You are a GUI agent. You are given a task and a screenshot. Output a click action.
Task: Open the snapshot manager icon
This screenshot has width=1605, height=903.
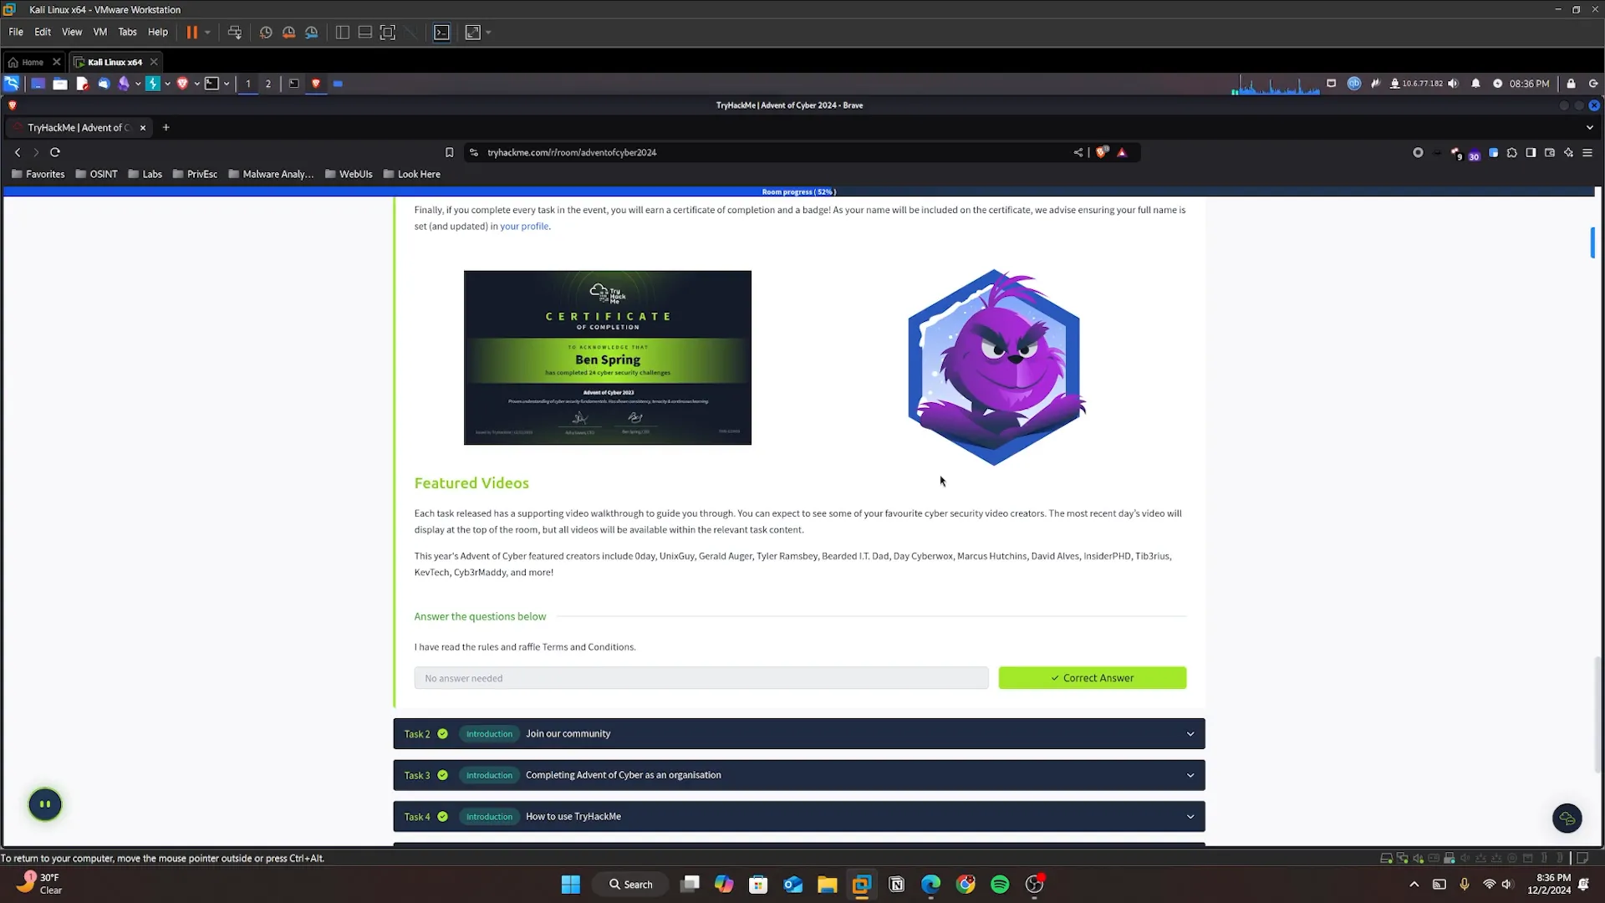(312, 33)
